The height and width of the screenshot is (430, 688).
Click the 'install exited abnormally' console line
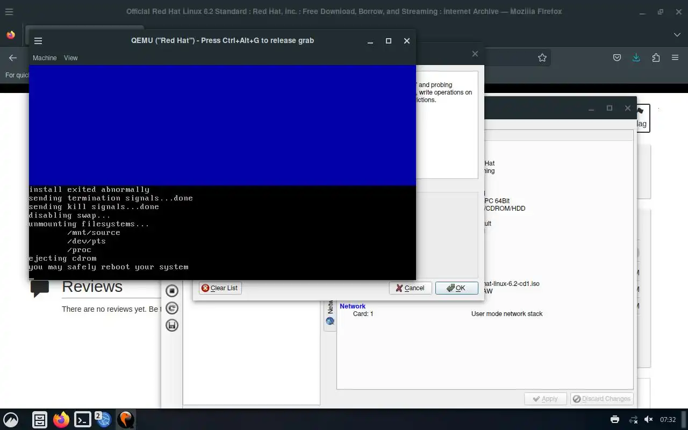pyautogui.click(x=89, y=189)
